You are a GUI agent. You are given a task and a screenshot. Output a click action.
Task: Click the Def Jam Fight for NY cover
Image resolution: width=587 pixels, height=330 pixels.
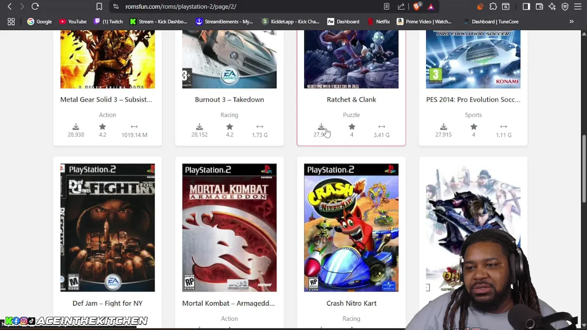tap(108, 227)
